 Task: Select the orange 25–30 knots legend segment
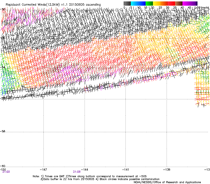click(164, 3)
